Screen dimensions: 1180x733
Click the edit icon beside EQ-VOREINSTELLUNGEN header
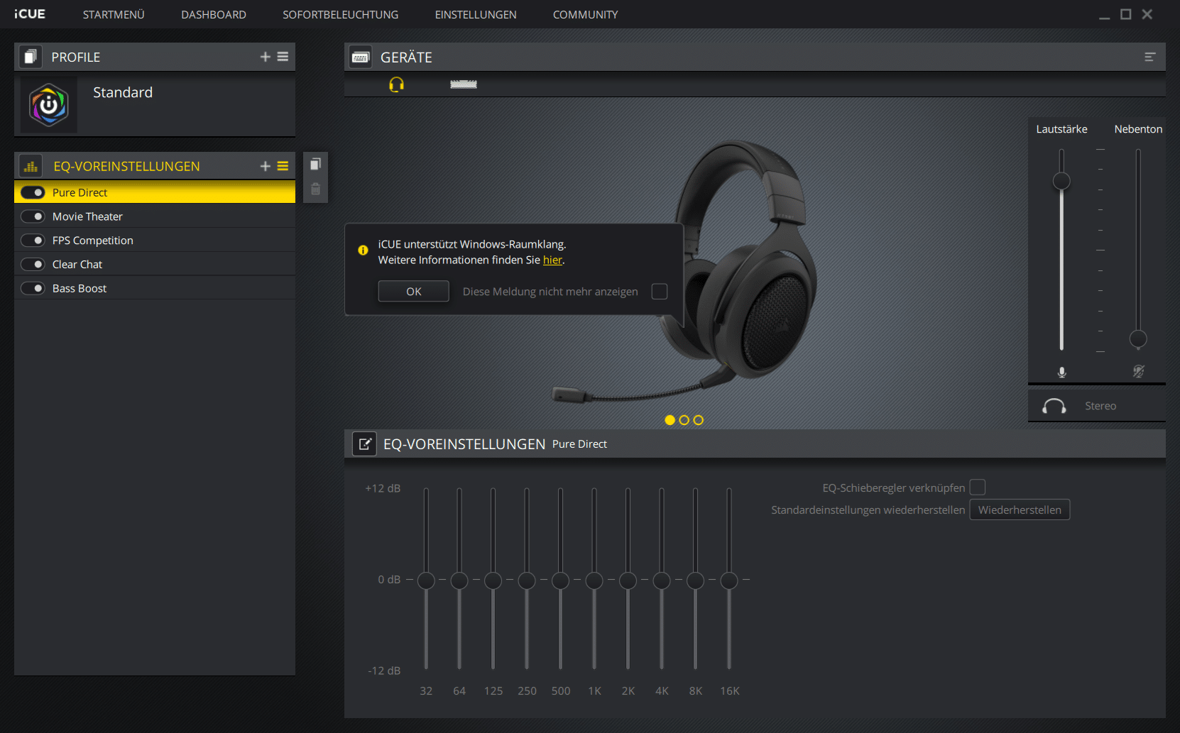point(364,444)
